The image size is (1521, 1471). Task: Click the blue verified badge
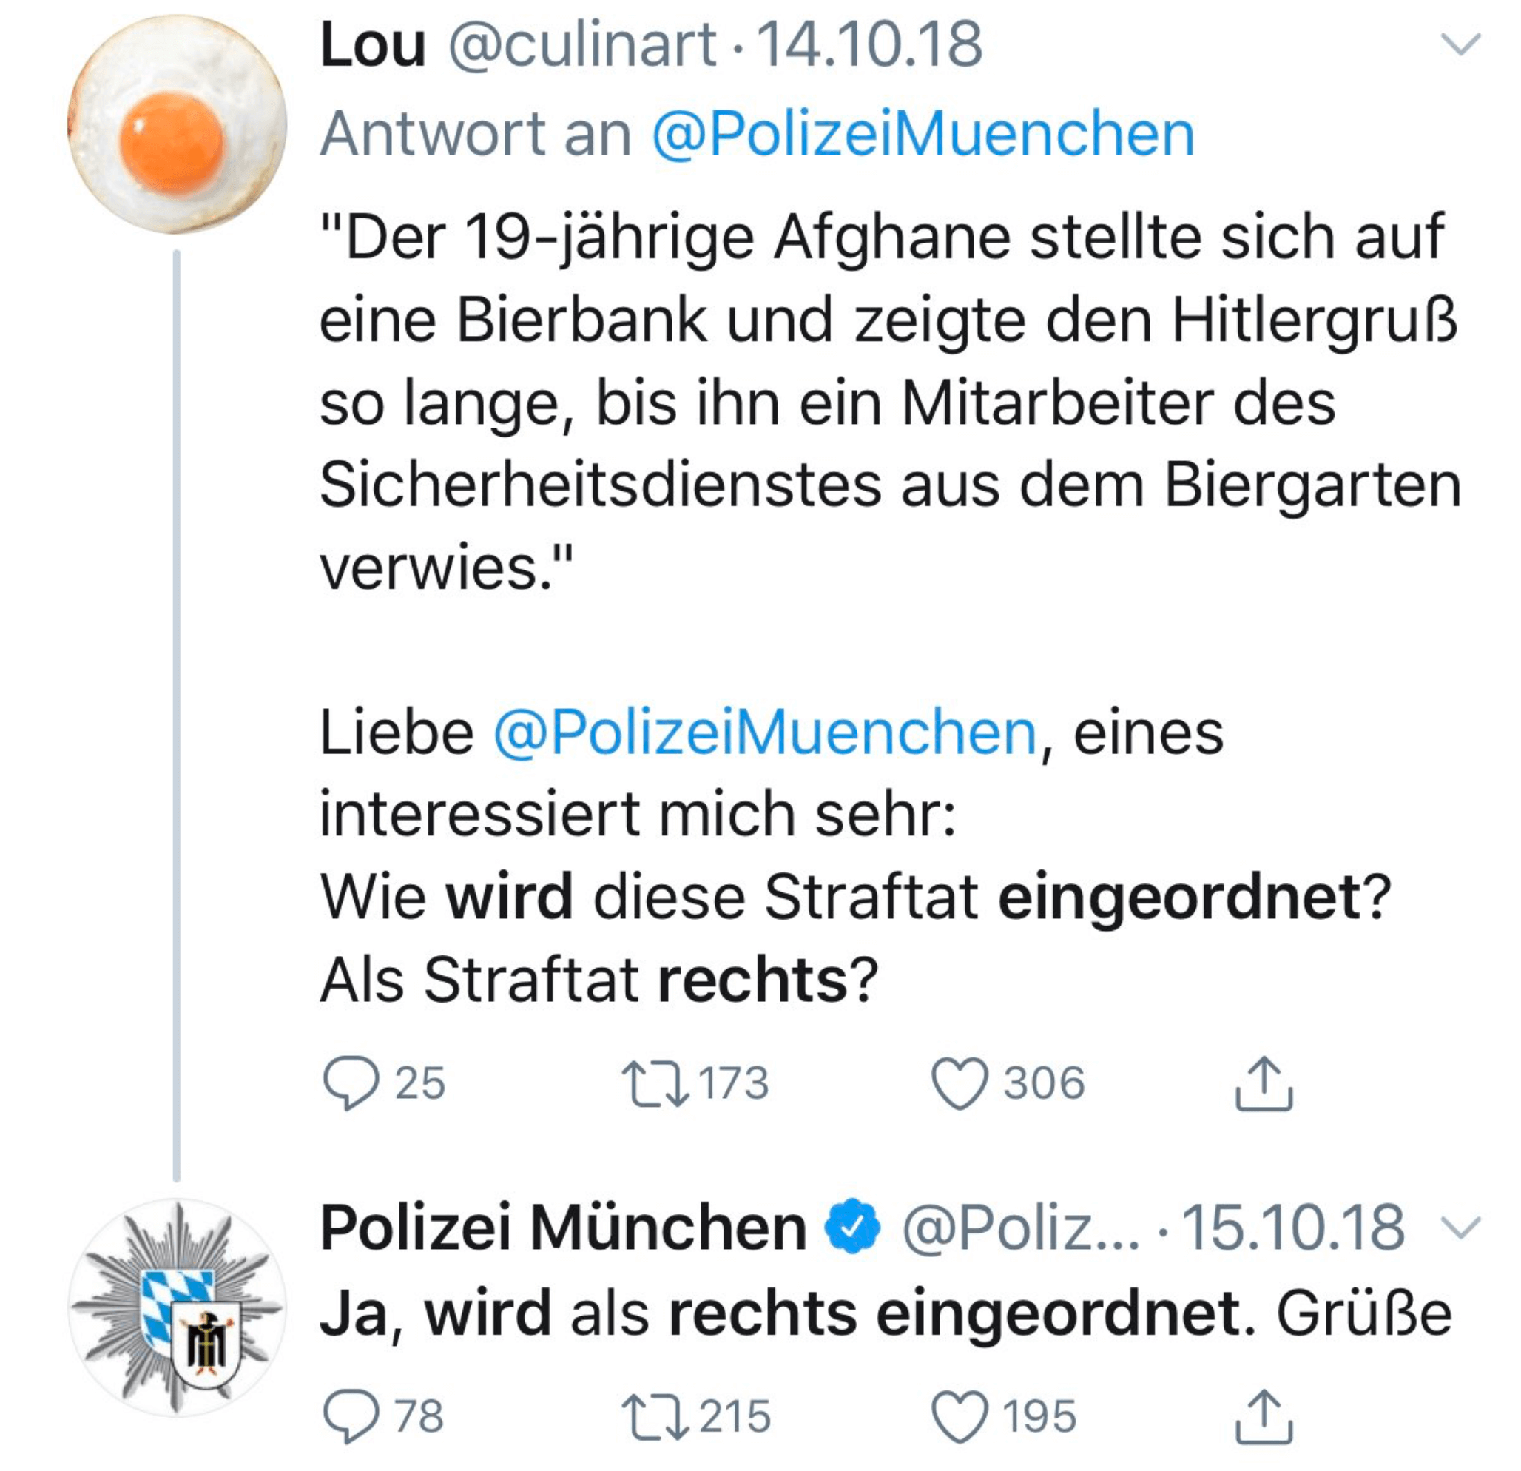click(852, 1228)
